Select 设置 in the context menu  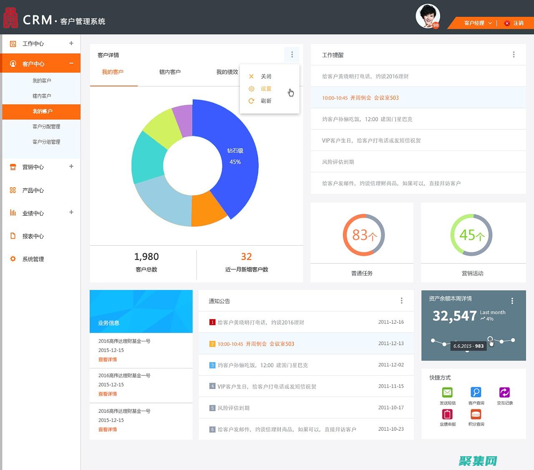[266, 89]
